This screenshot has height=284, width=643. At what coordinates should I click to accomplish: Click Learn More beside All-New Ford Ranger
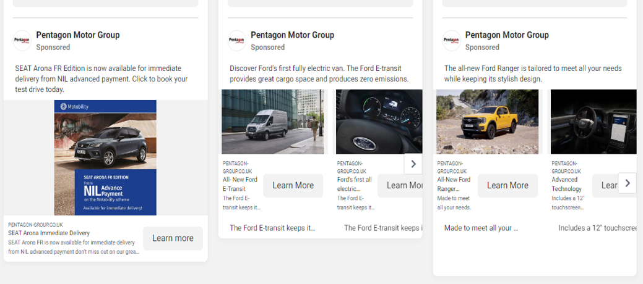coord(507,185)
